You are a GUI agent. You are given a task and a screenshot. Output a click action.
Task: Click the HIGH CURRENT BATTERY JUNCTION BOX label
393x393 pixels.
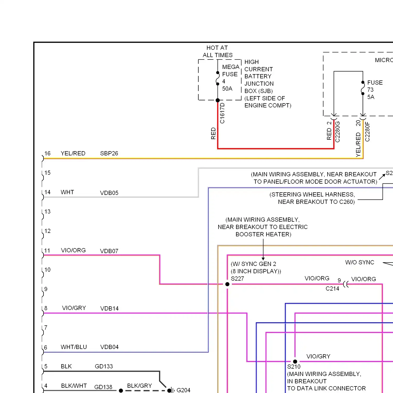coord(268,84)
